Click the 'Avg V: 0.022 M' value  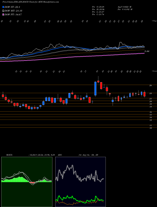(x=124, y=7)
